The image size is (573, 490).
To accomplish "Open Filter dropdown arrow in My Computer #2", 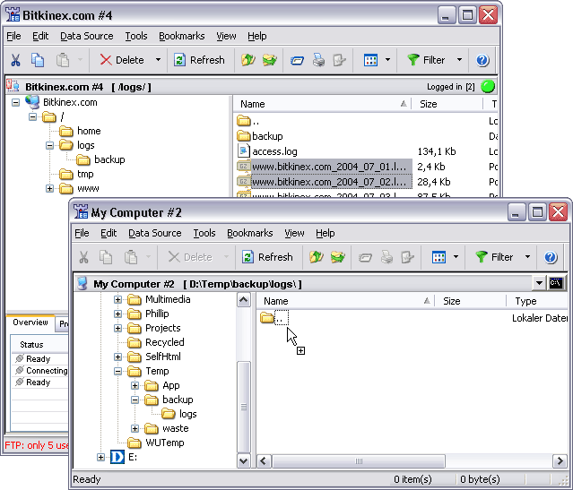I will (x=527, y=257).
